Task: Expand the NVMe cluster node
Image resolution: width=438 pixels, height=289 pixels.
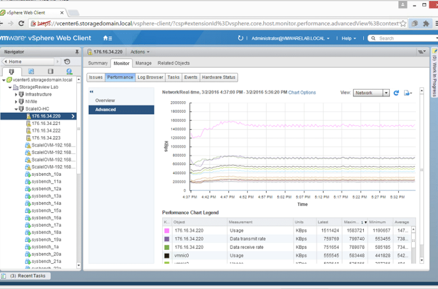Action: (16, 102)
